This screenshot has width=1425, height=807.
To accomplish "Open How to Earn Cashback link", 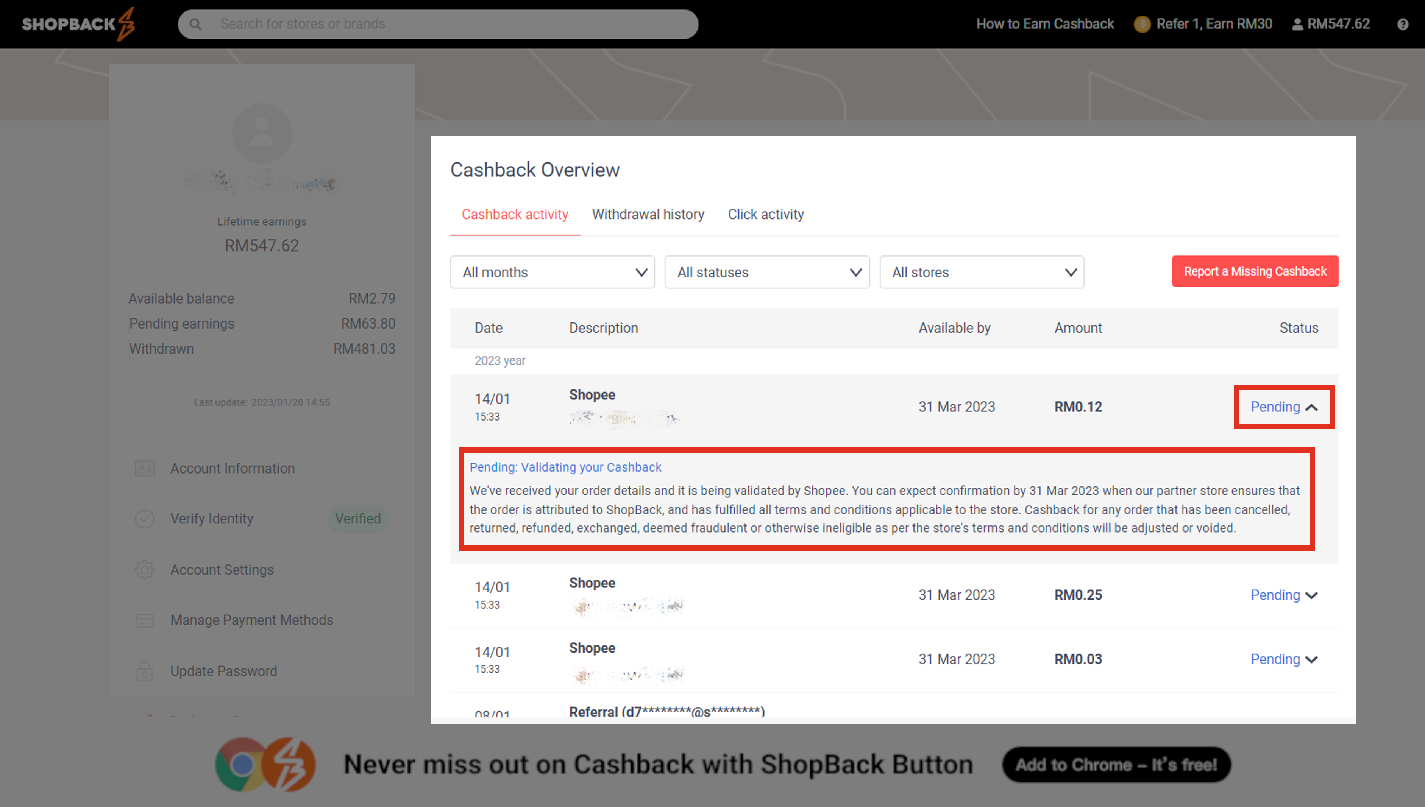I will (x=1045, y=24).
